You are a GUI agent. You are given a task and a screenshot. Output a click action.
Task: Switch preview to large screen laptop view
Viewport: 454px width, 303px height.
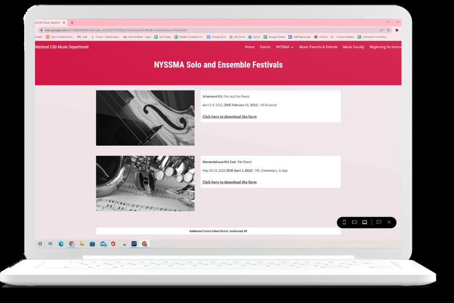pyautogui.click(x=364, y=222)
